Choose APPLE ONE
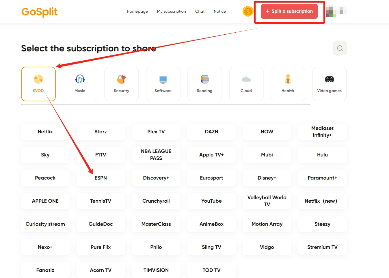The height and width of the screenshot is (278, 389). 45,201
